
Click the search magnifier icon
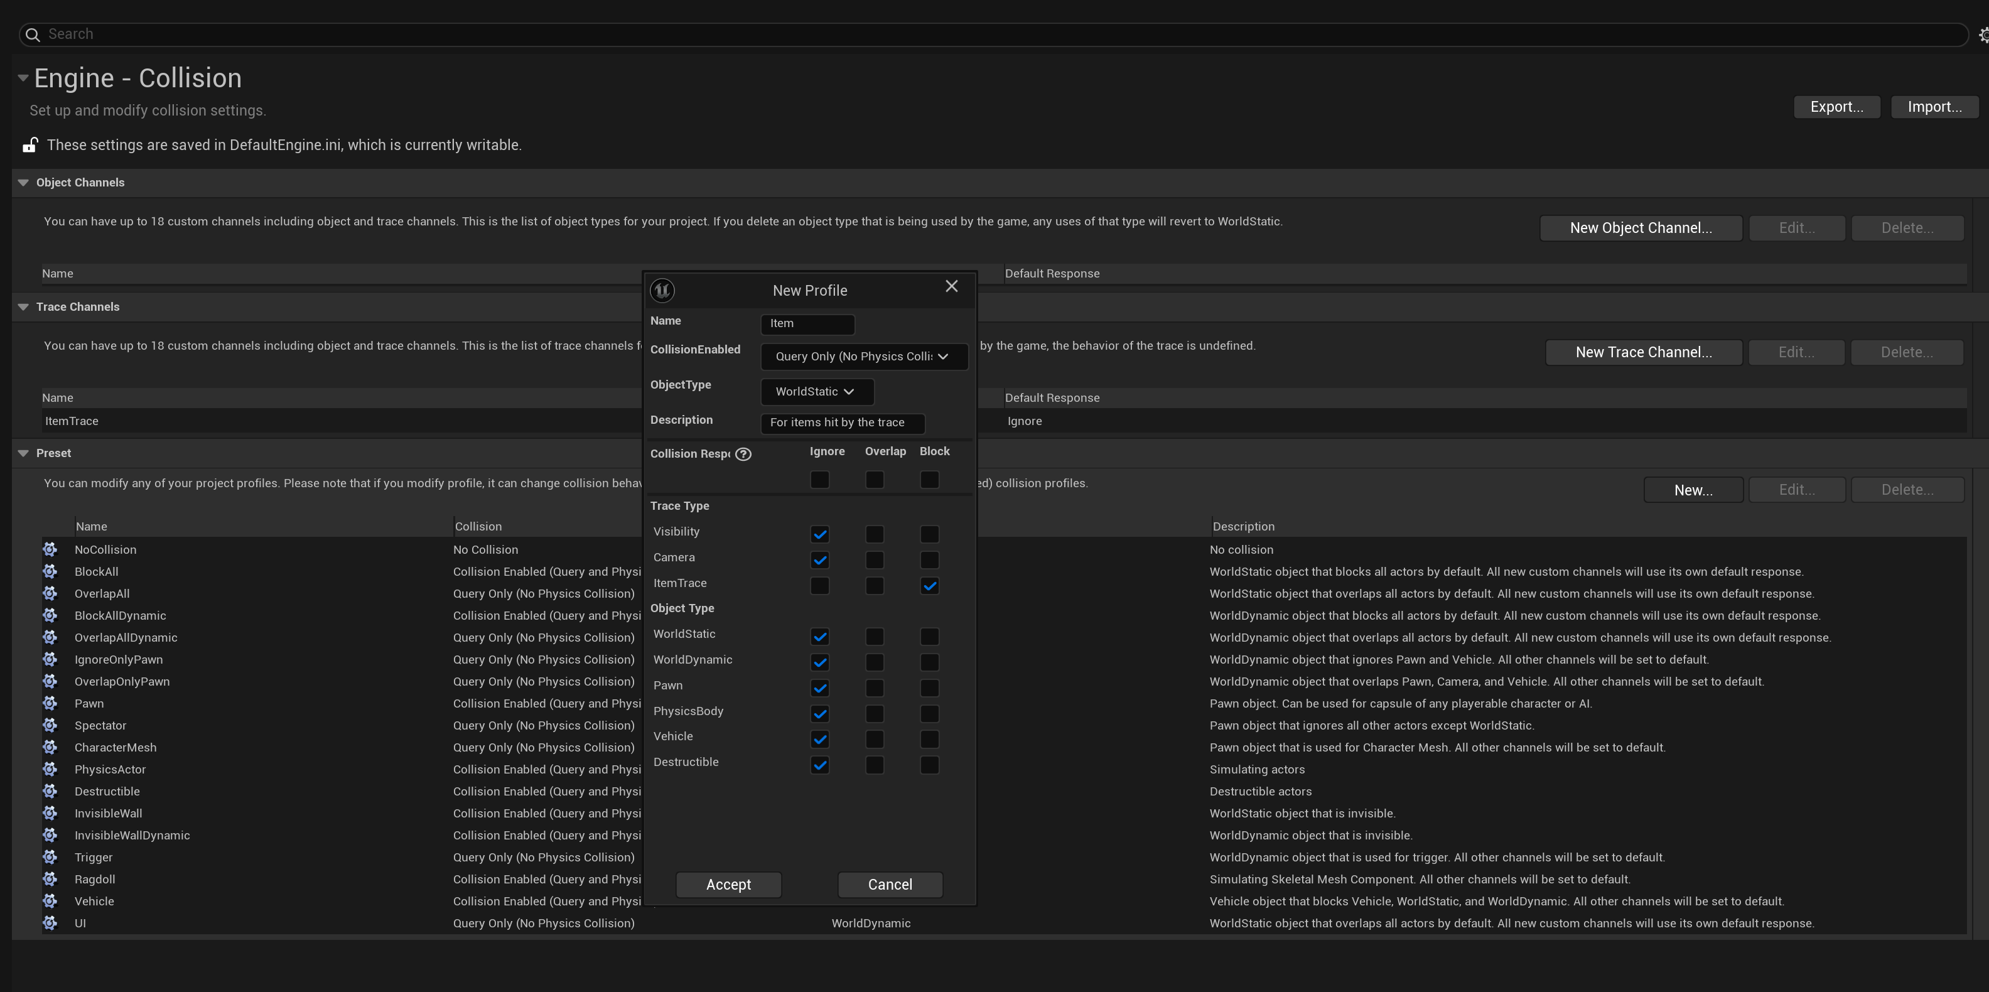33,35
